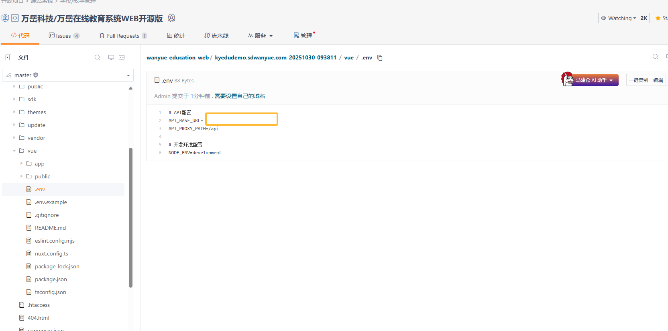This screenshot has height=331, width=668.
Task: Click the 编辑 button
Action: (658, 80)
